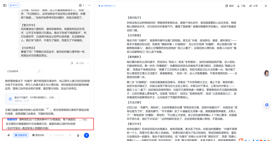Click the 帮我写作 skill tag
The width and height of the screenshot is (271, 141).
pos(12,119)
